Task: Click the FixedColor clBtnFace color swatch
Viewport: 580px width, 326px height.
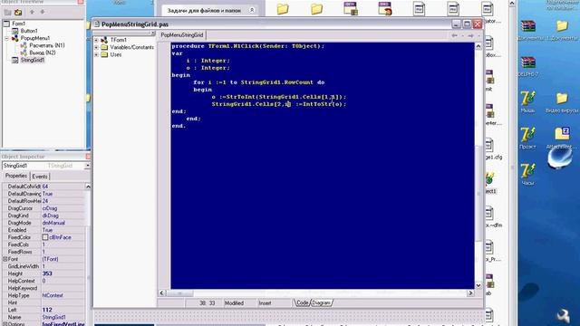Action: [44, 237]
